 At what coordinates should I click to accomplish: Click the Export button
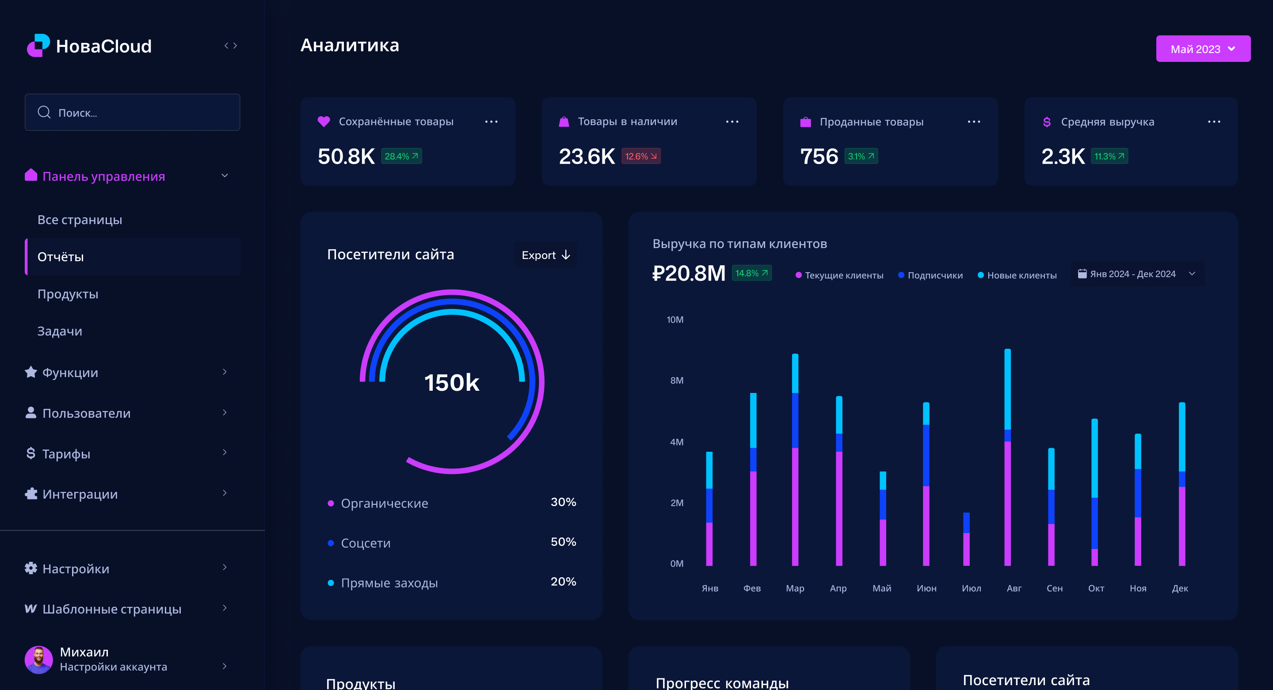click(x=545, y=255)
